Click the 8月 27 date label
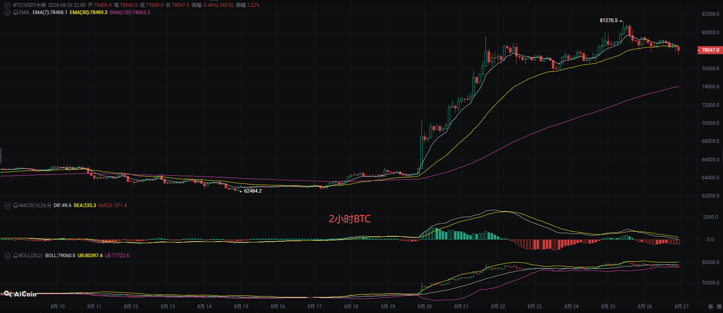Image resolution: width=723 pixels, height=313 pixels. 682,307
